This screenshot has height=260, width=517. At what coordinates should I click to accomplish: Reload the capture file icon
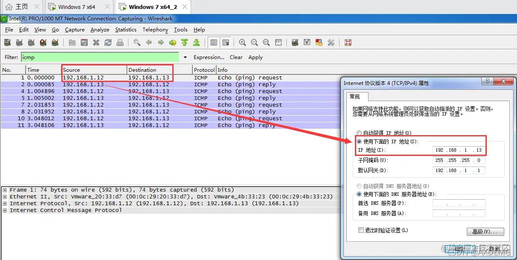point(108,42)
